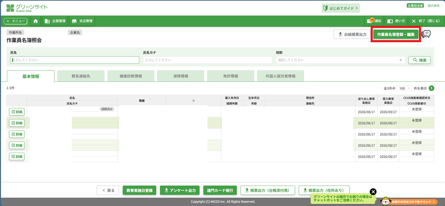Click 通門カード発行 button
445x206 pixels.
(x=220, y=190)
